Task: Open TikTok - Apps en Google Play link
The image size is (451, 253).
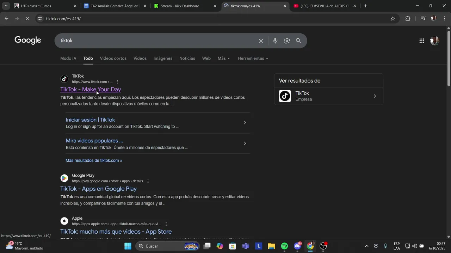Action: pos(98,189)
